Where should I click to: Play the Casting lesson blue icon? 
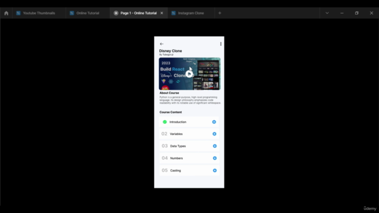[x=214, y=170]
